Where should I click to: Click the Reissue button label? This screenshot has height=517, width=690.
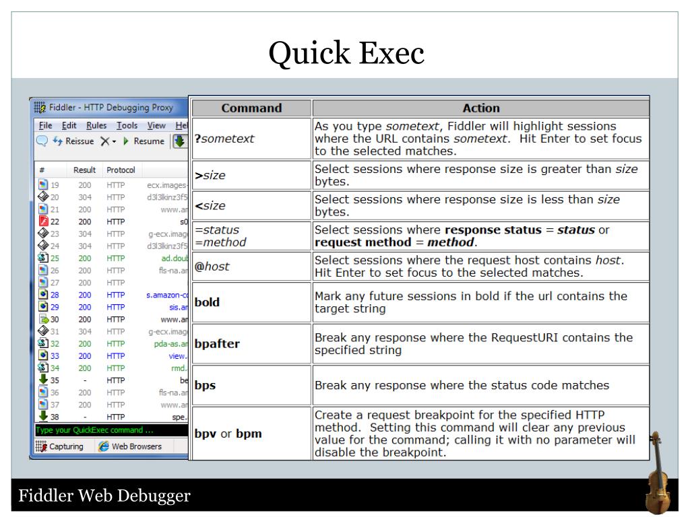(x=80, y=141)
